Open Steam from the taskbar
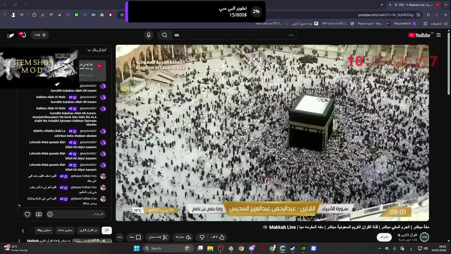This screenshot has height=254, width=451. (293, 248)
